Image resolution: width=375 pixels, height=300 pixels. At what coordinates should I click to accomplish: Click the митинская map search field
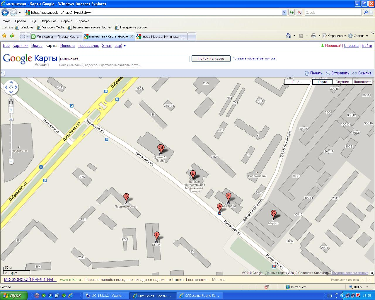point(124,59)
